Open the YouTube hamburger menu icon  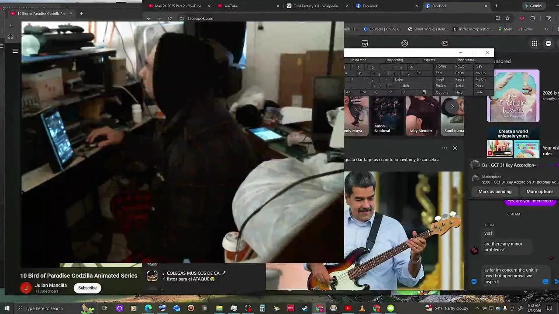15,51
